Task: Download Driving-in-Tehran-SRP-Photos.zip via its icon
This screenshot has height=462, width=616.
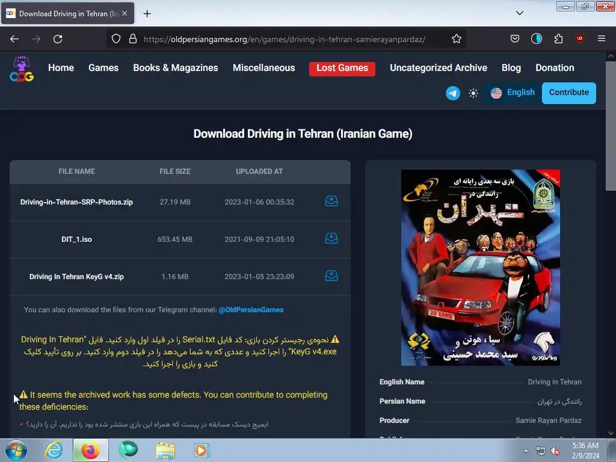Action: (331, 201)
